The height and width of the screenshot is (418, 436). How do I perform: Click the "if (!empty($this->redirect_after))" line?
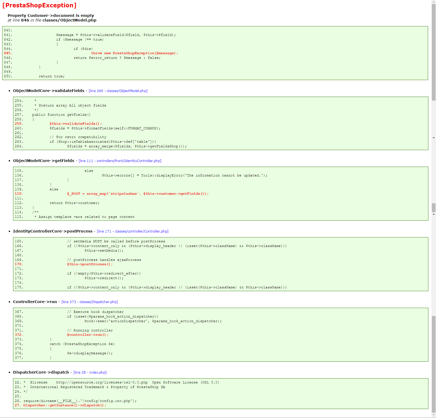pos(104,274)
